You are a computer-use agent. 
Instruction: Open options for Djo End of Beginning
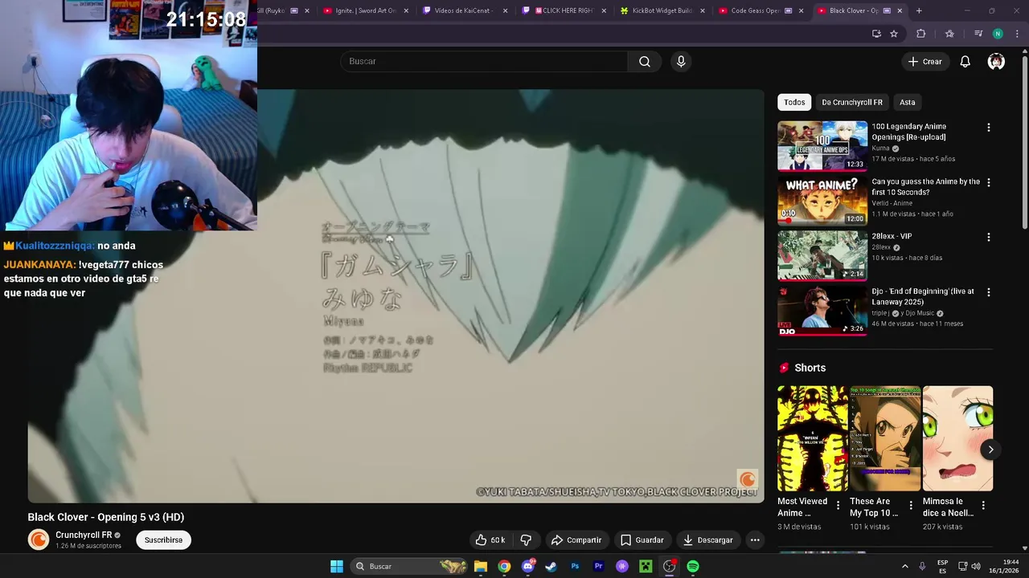click(988, 292)
